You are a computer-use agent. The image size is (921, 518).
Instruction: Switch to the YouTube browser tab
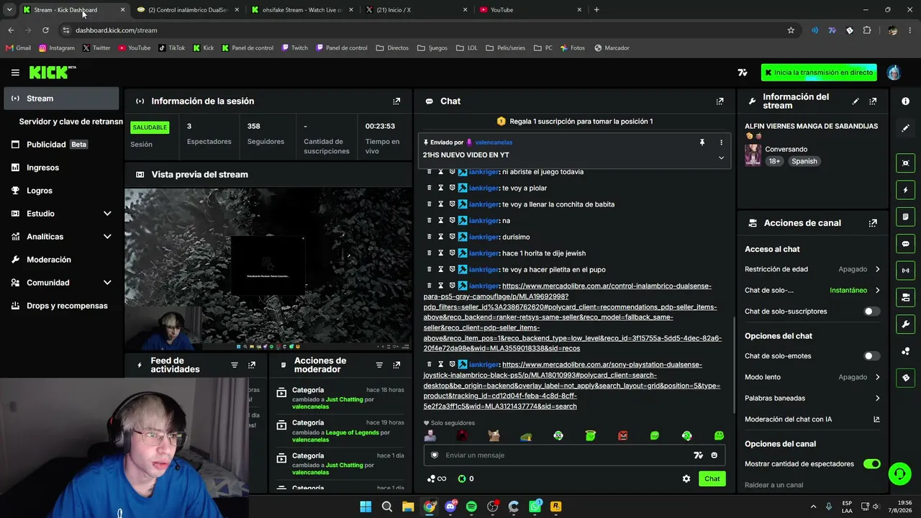coord(531,10)
